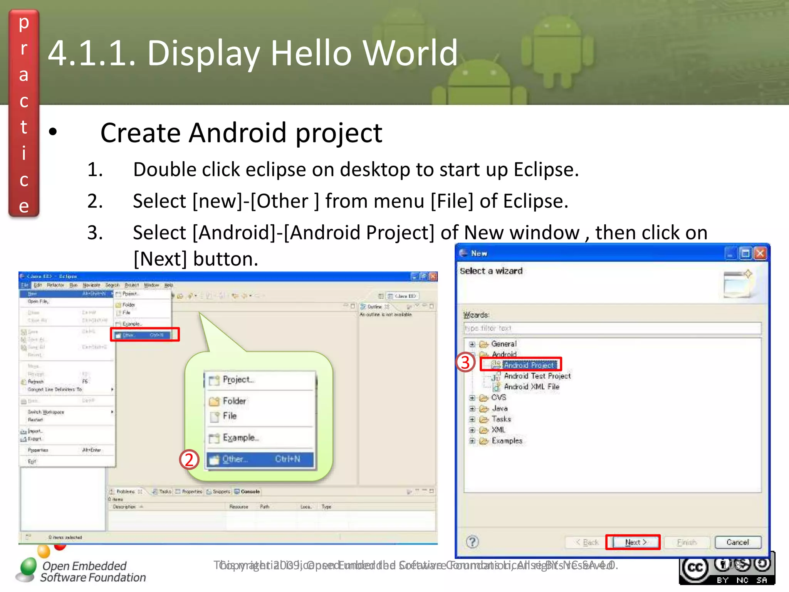Expand the XML wizard category
This screenshot has width=789, height=592.
tap(472, 431)
